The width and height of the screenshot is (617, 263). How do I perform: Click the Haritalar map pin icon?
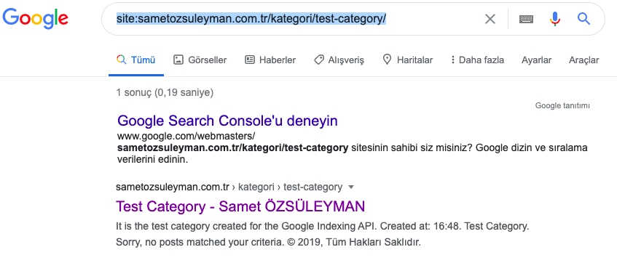point(388,60)
